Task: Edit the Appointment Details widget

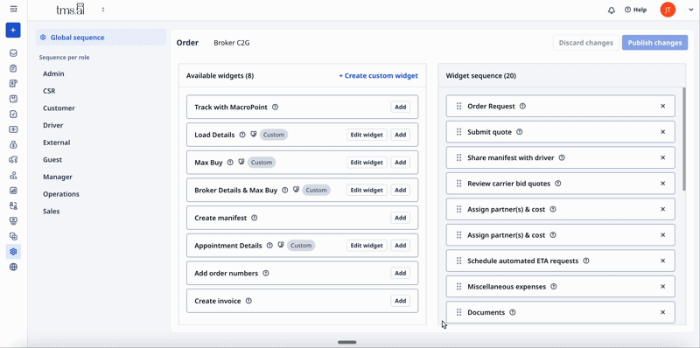Action: click(367, 246)
